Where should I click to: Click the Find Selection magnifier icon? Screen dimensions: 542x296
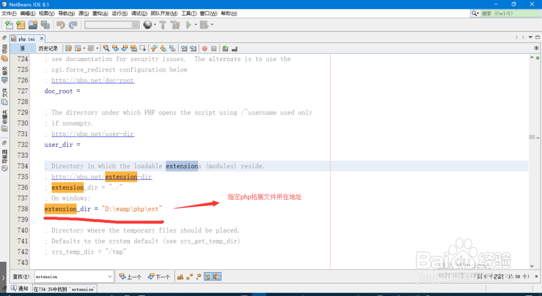coord(106,48)
